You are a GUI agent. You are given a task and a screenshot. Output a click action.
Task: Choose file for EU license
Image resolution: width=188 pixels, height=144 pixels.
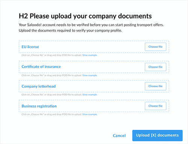click(x=155, y=47)
